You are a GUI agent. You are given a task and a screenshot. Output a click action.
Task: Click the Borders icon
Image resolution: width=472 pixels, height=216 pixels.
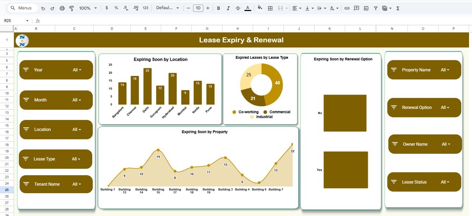click(270, 8)
